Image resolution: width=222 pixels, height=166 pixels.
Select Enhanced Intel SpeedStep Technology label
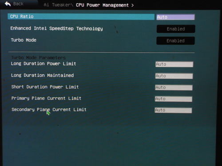pos(56,28)
